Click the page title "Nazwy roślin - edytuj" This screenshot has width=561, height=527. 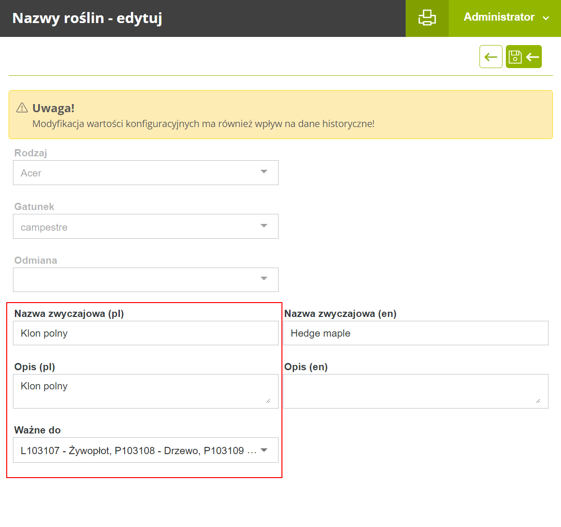coord(87,18)
